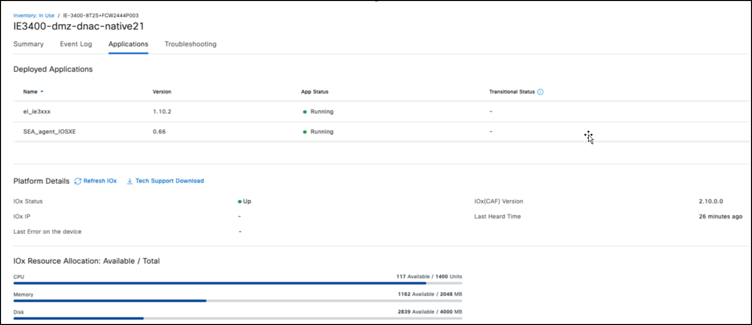Click the Refresh IOx circular arrows icon
Viewport: 752px width, 325px height.
pyautogui.click(x=78, y=181)
